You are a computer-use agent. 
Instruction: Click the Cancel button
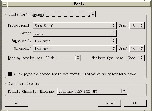110,103
